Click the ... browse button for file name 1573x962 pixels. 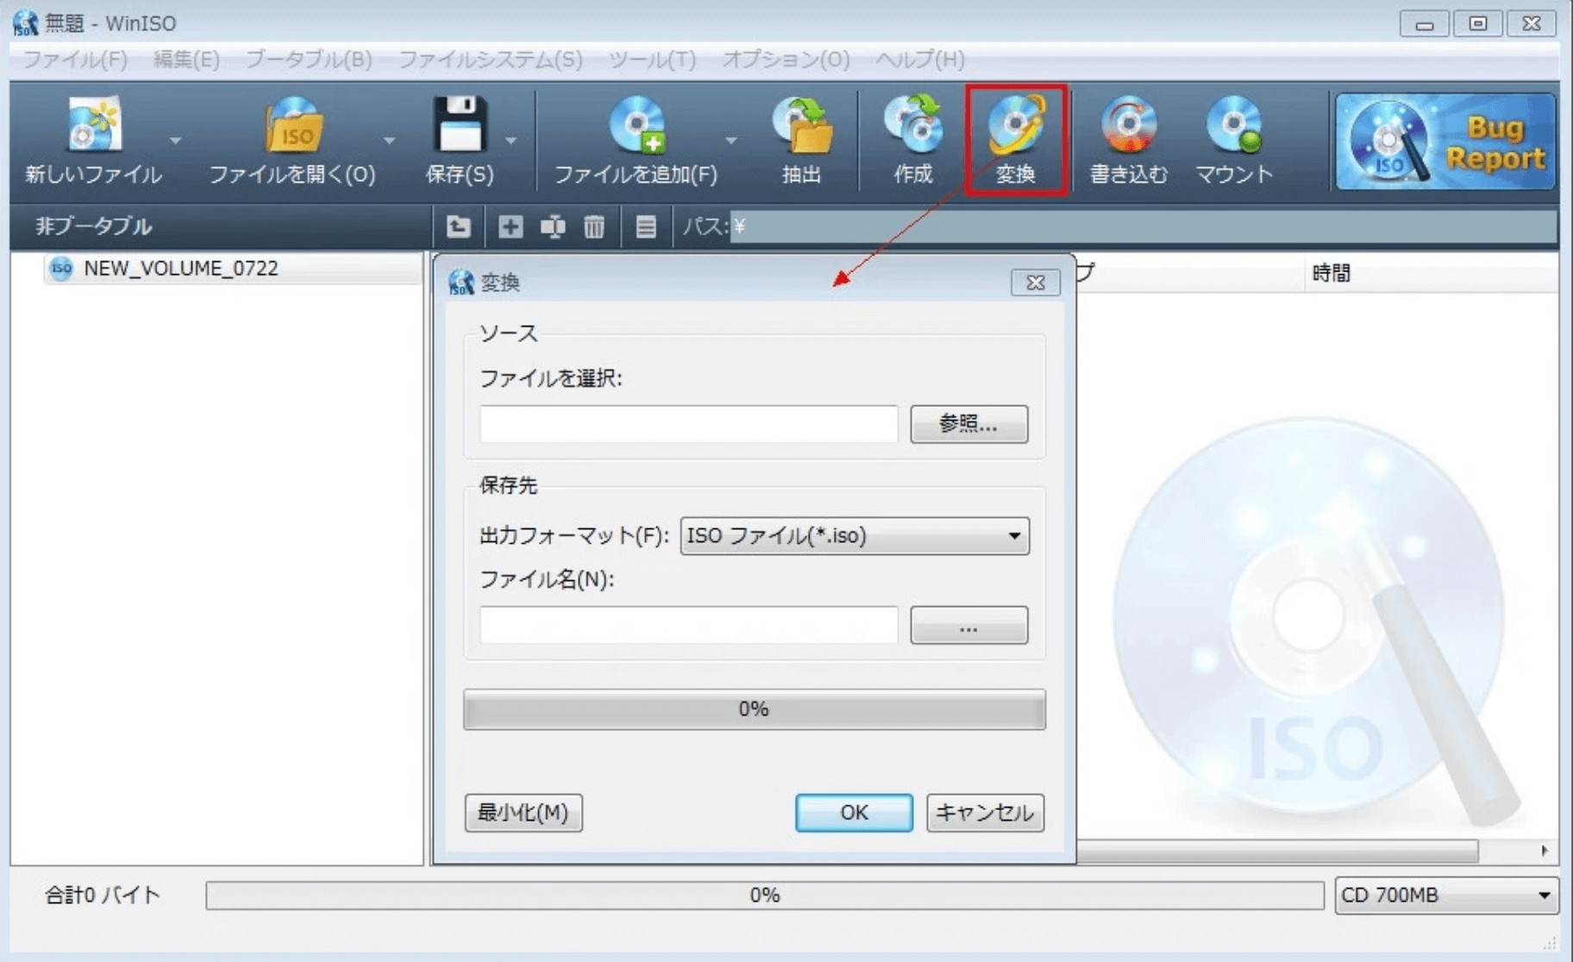coord(968,625)
